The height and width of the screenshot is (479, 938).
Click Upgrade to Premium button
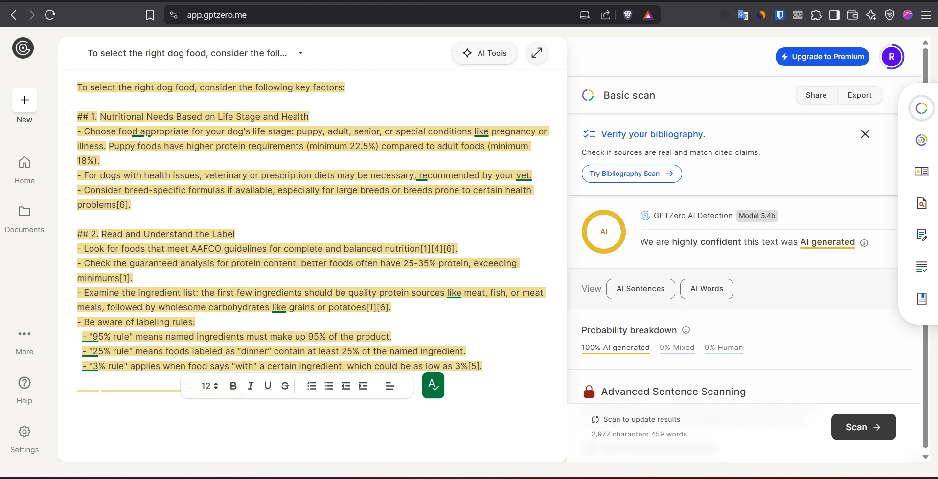click(823, 57)
